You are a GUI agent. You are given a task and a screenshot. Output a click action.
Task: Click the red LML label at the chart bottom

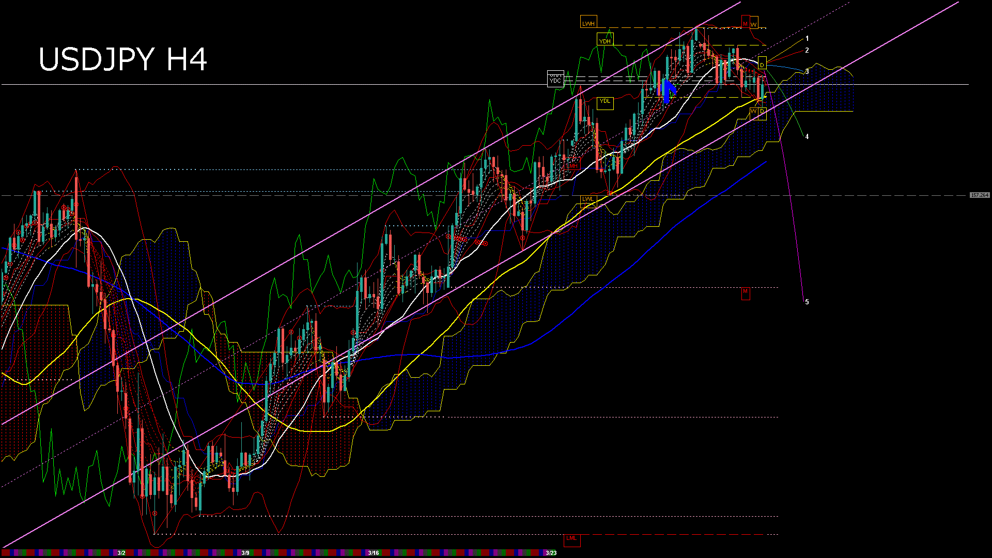click(x=571, y=538)
